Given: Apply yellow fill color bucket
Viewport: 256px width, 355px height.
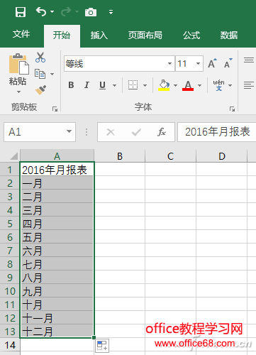Looking at the screenshot, I should click(164, 85).
